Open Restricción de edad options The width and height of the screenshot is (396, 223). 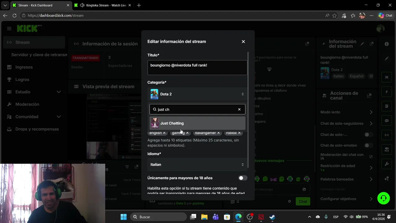[x=347, y=168]
